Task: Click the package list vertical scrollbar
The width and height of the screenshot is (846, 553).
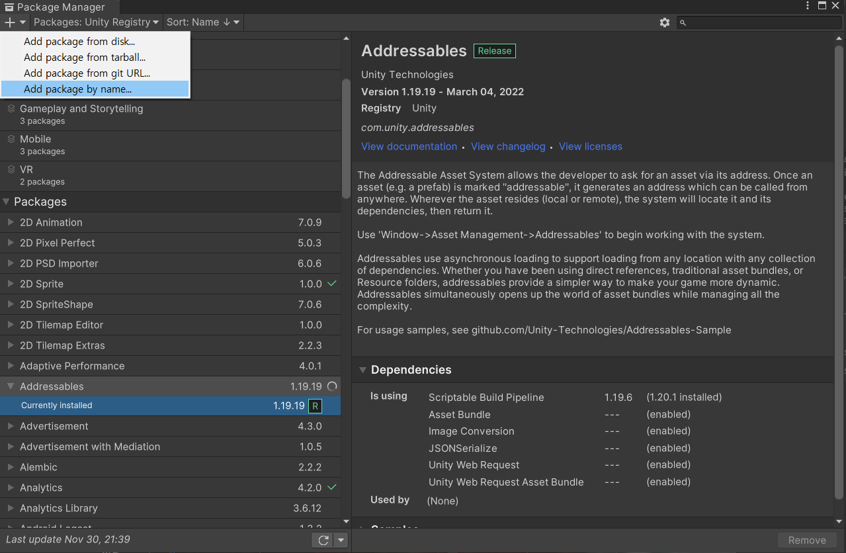Action: (x=346, y=138)
